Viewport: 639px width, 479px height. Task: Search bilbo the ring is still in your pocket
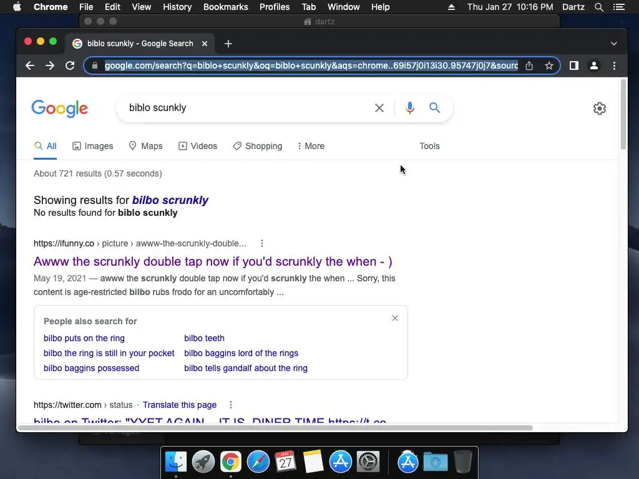(109, 353)
